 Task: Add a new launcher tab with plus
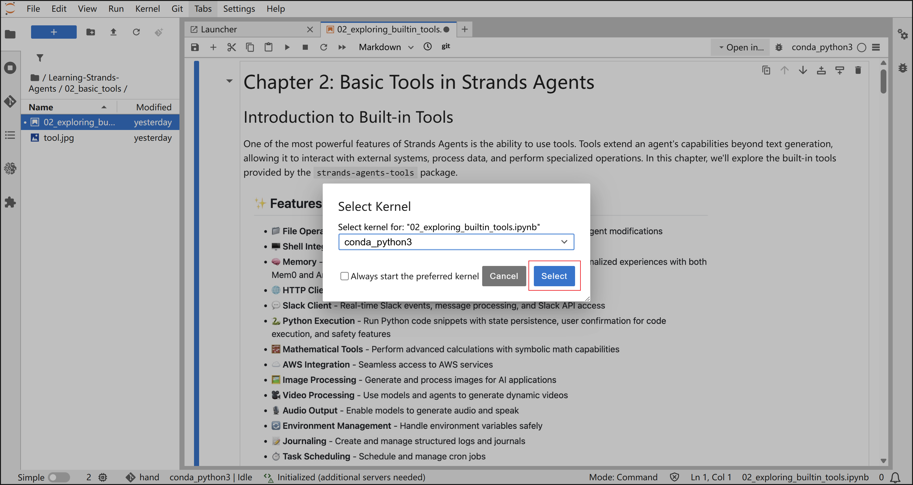[465, 29]
